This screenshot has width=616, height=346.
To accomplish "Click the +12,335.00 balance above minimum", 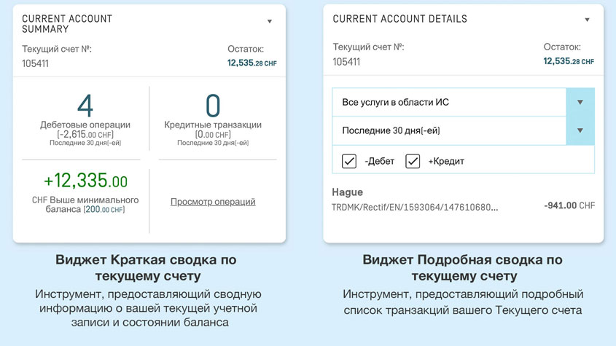I will 85,181.
